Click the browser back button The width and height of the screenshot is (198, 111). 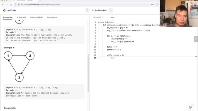[x=3, y=5]
